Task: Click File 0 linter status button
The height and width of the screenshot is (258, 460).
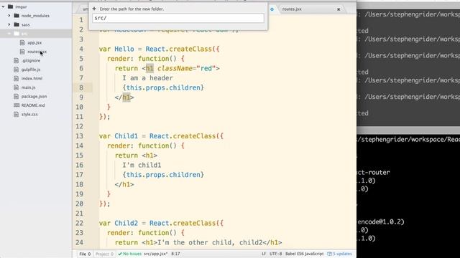Action: (x=85, y=254)
